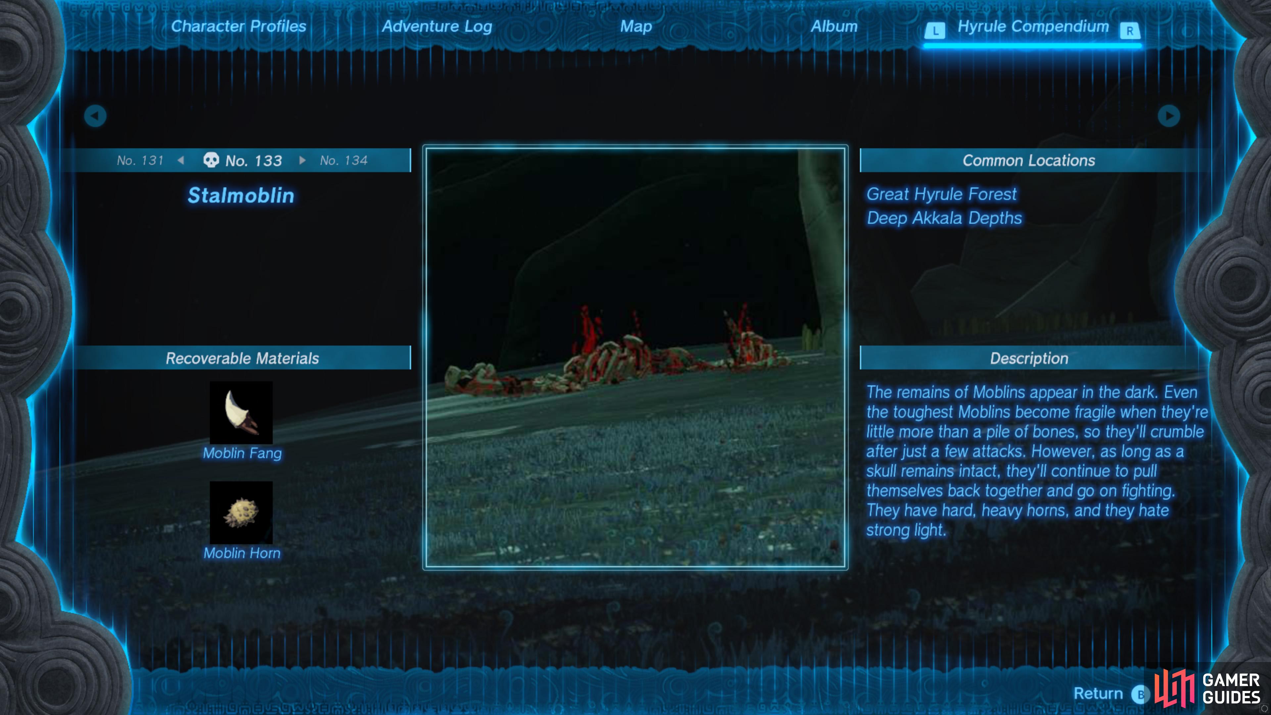Click the R shoulder button icon
This screenshot has height=715, width=1271.
(1130, 30)
